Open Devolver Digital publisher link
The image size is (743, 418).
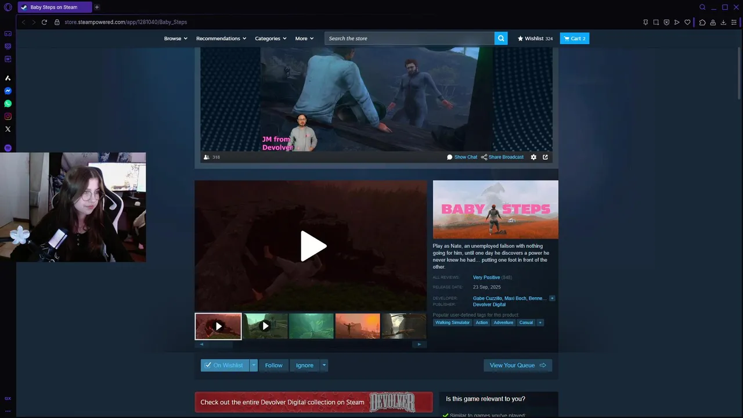pos(489,304)
